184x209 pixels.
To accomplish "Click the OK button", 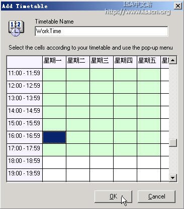I will (x=113, y=196).
